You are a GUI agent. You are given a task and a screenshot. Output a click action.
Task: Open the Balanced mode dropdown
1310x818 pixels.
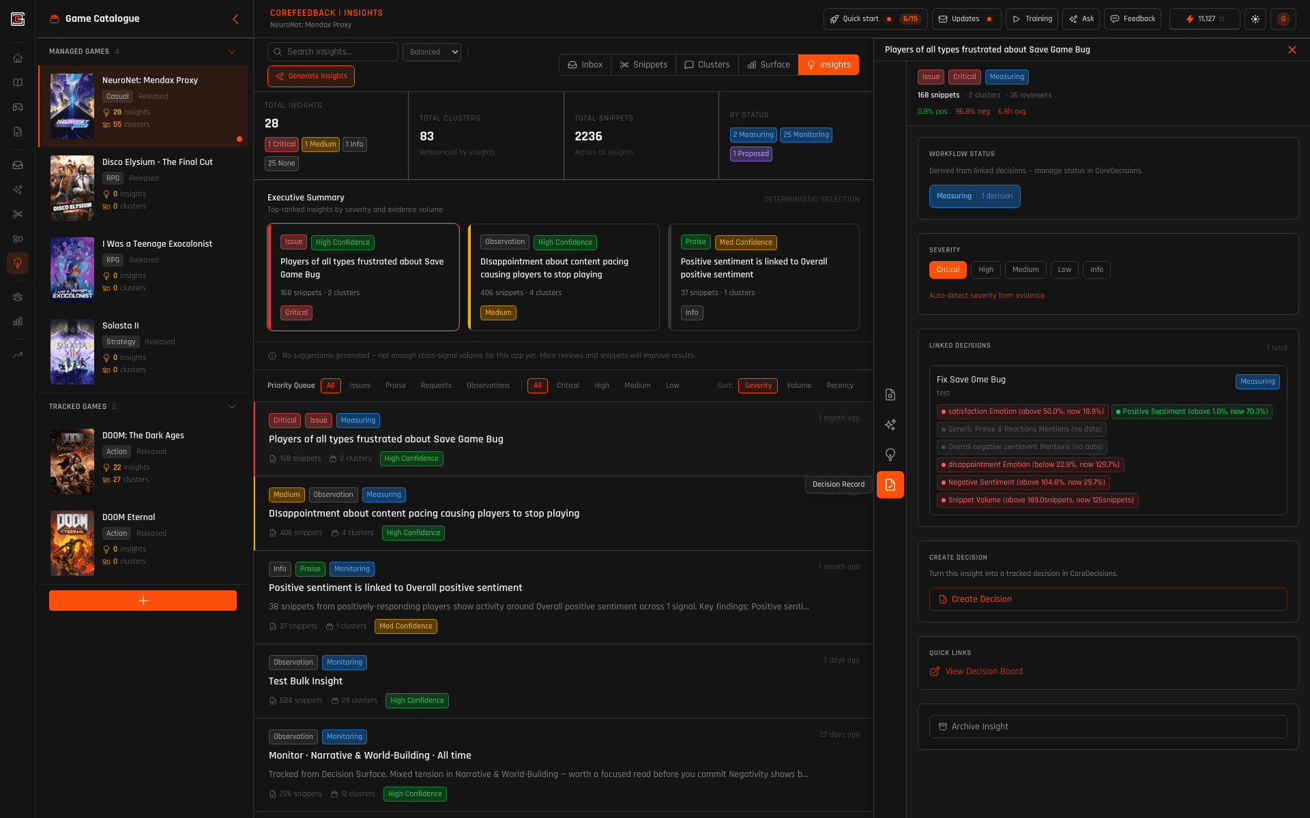pos(432,52)
